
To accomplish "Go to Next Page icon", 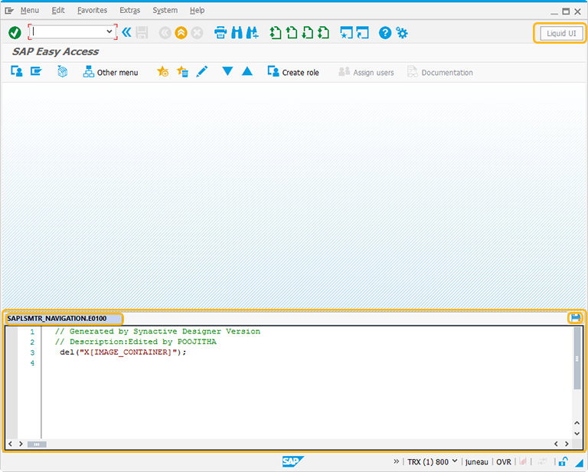I will (x=308, y=33).
